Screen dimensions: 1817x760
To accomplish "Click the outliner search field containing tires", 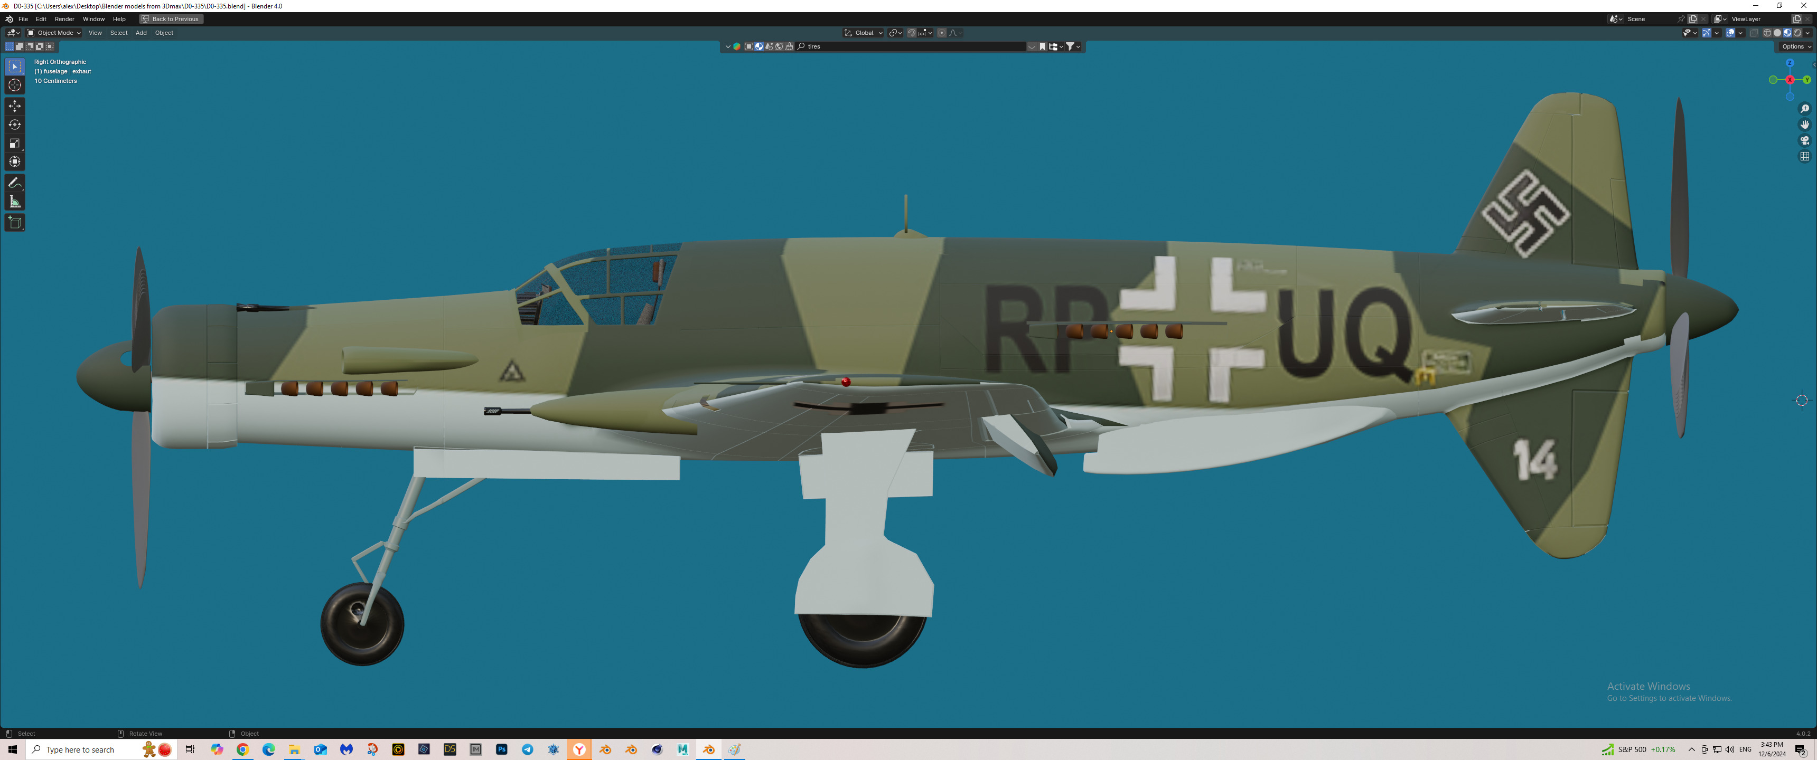I will (x=910, y=46).
